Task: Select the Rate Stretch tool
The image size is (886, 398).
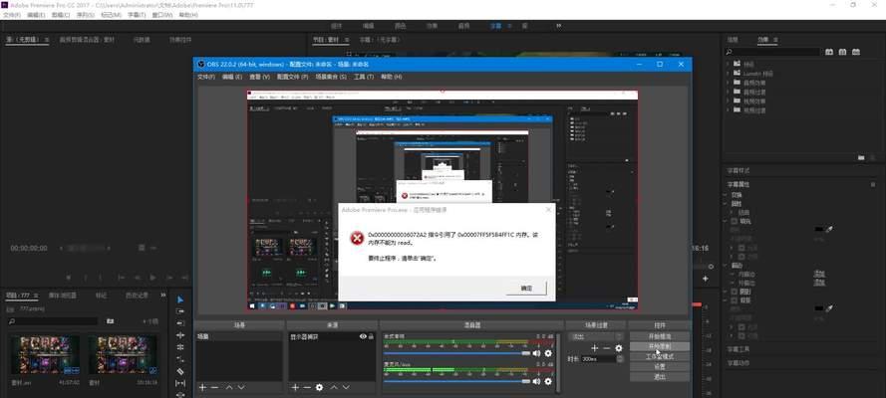Action: click(180, 358)
